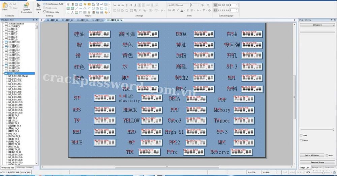Viewport: 337px width, 176px height.
Task: Expand window 10 in Windows Tree
Action: pyautogui.click(x=3, y=42)
